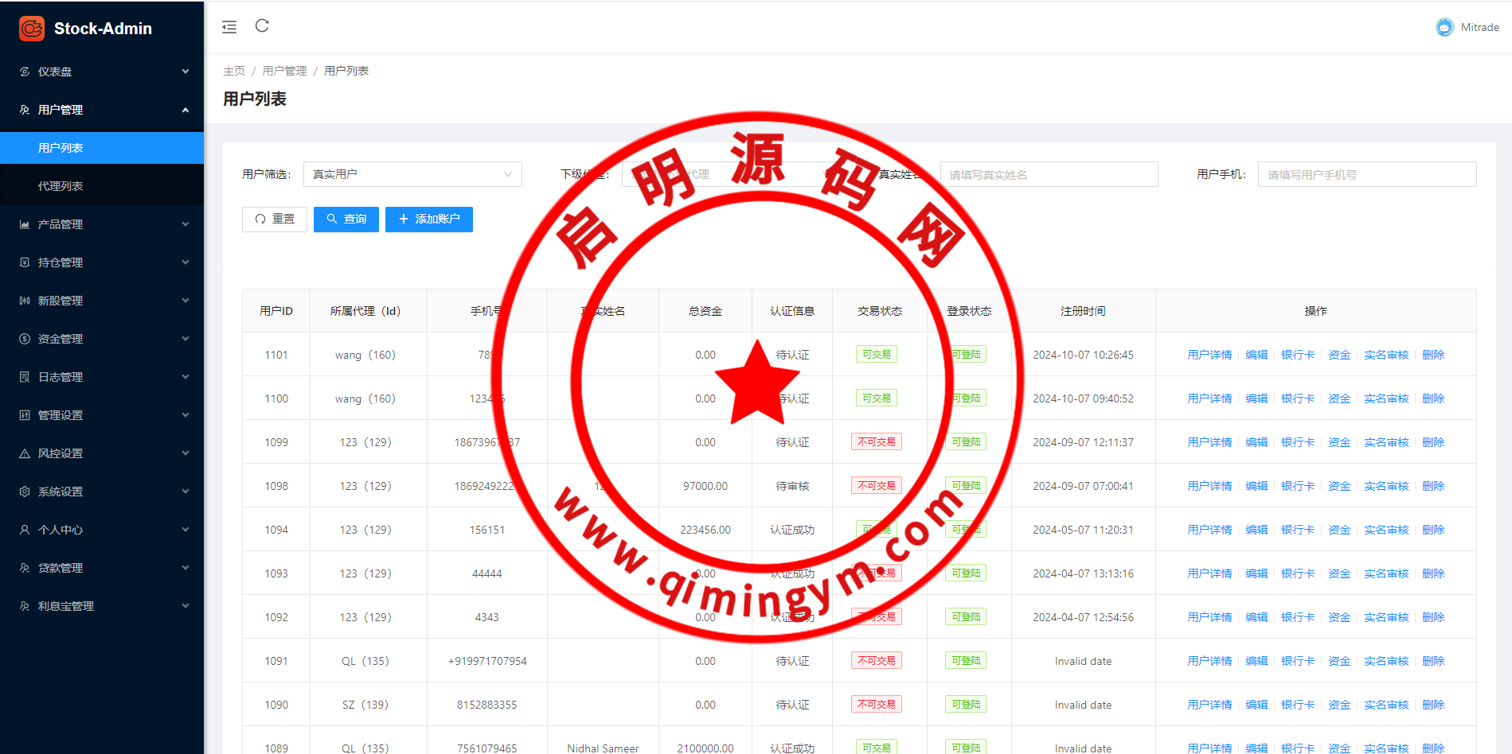Expand the 日志管理 sidebar section
The image size is (1512, 754).
point(185,377)
